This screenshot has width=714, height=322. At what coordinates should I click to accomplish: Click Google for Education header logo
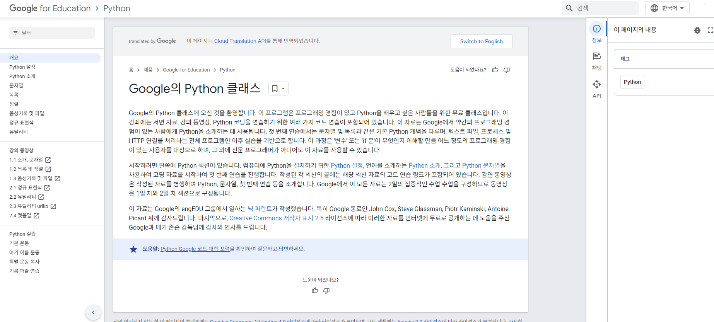(x=50, y=8)
